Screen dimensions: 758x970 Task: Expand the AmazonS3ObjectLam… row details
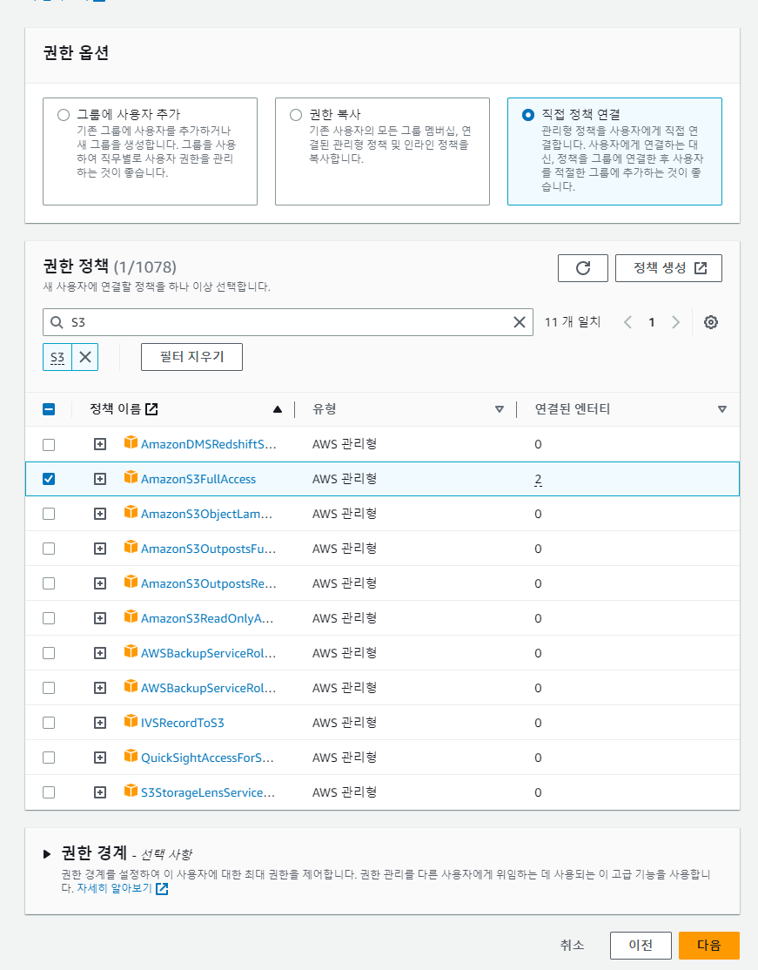[x=99, y=514]
